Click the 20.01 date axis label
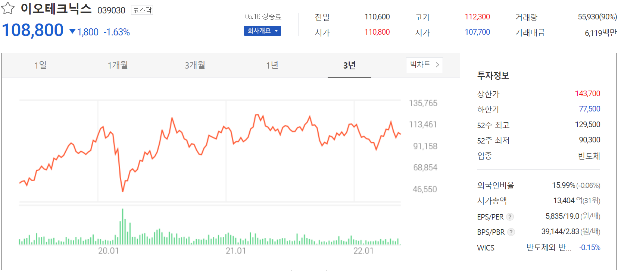 coord(108,251)
